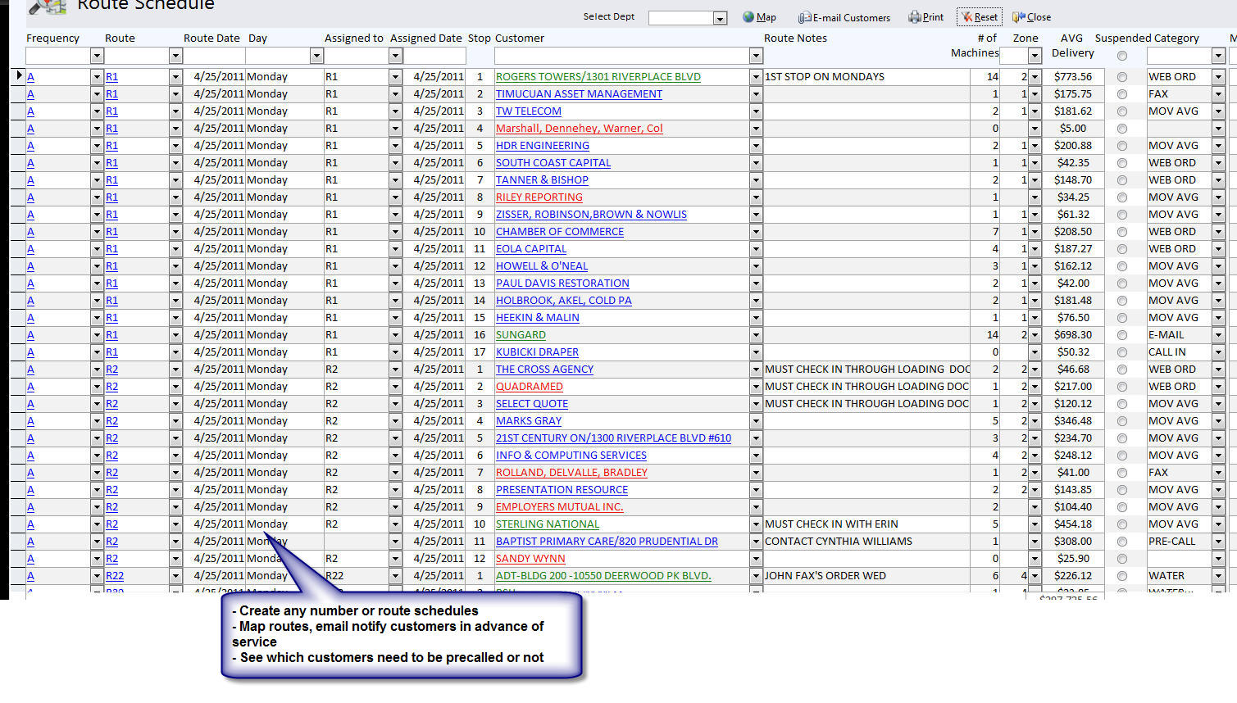
Task: Open the Category filter dropdown
Action: click(x=1218, y=56)
